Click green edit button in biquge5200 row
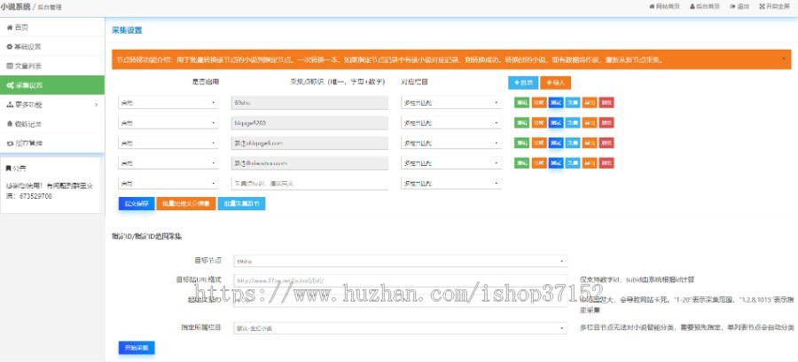The image size is (798, 362). coord(521,122)
